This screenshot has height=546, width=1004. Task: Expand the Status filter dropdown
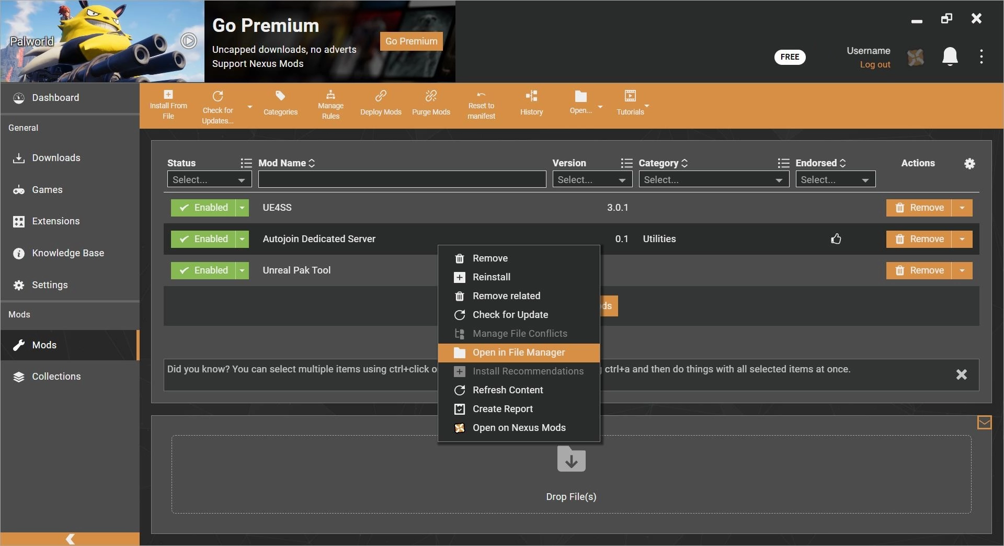click(x=209, y=179)
